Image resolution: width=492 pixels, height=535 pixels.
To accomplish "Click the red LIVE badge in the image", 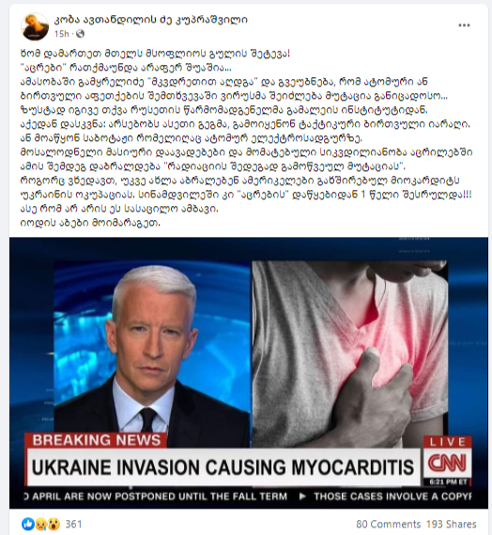I will tap(447, 442).
